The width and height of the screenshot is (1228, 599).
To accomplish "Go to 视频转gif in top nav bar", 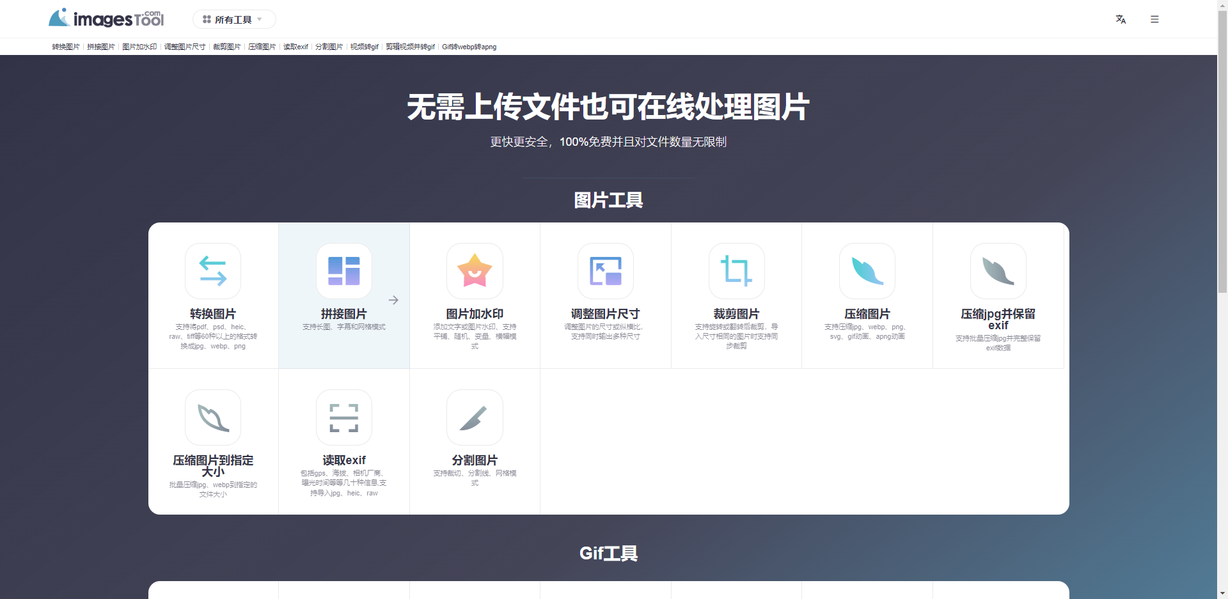I will pos(364,47).
